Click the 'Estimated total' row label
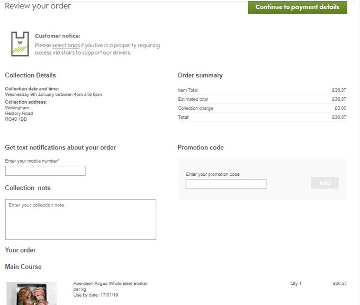The image size is (360, 305). pos(193,99)
